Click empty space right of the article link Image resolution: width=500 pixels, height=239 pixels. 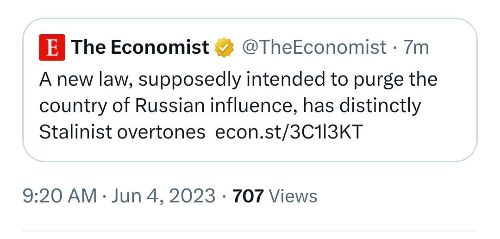(417, 132)
